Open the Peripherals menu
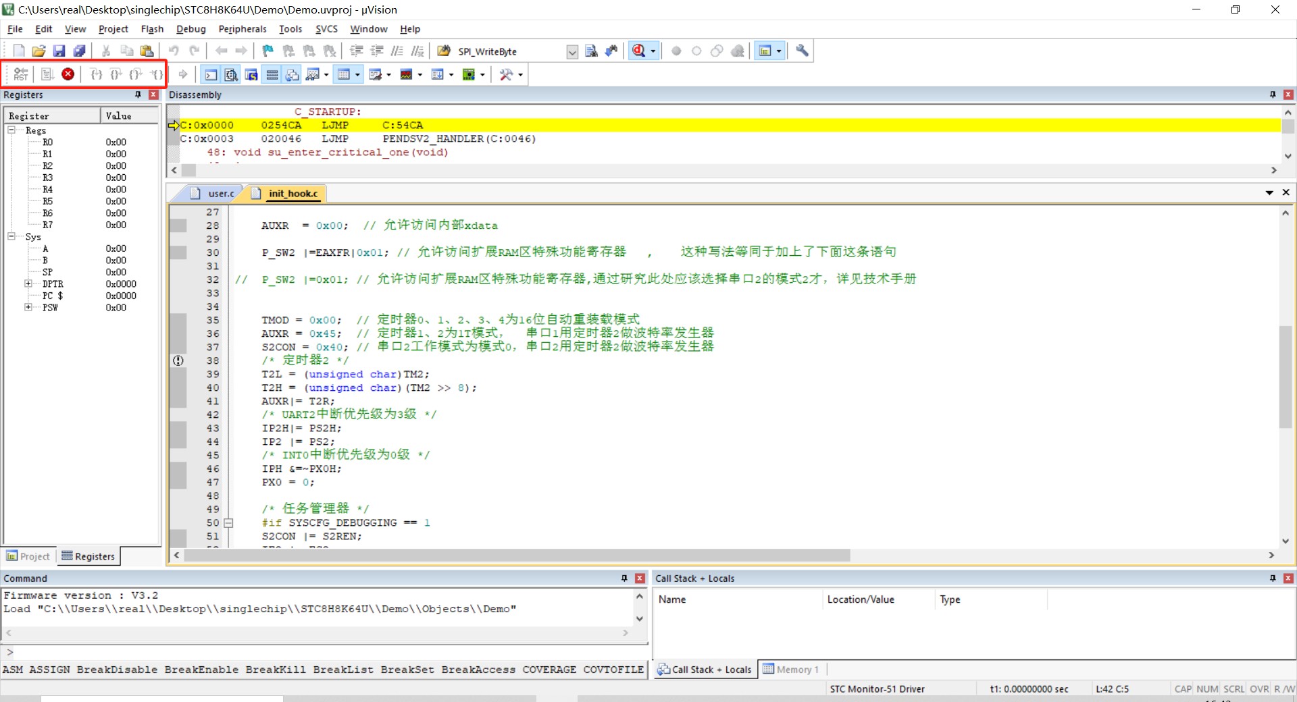1297x702 pixels. pyautogui.click(x=243, y=29)
